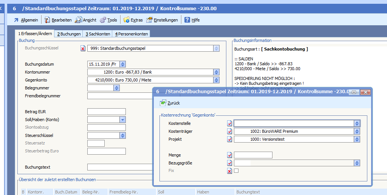Switch to the 2 Buchungen tab
Screen dimensions: 387x195
click(69, 34)
